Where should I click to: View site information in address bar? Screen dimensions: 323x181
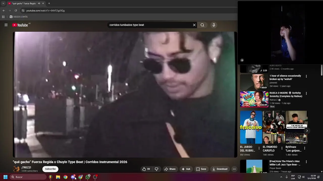(23, 11)
